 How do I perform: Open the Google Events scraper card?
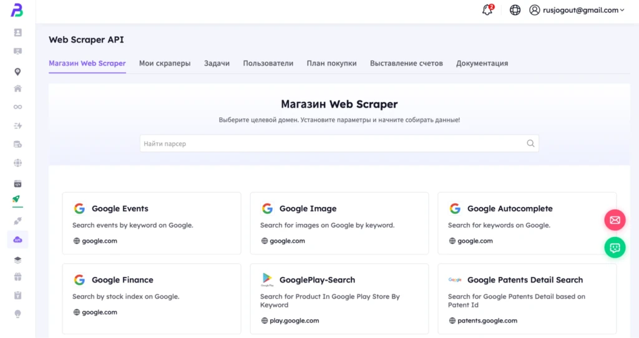(152, 223)
